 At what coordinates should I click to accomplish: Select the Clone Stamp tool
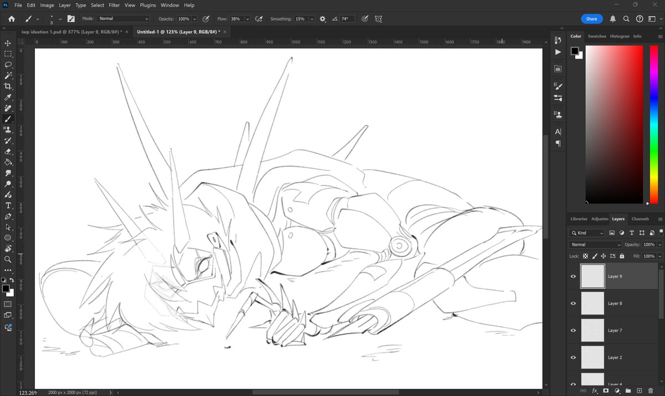coord(8,130)
